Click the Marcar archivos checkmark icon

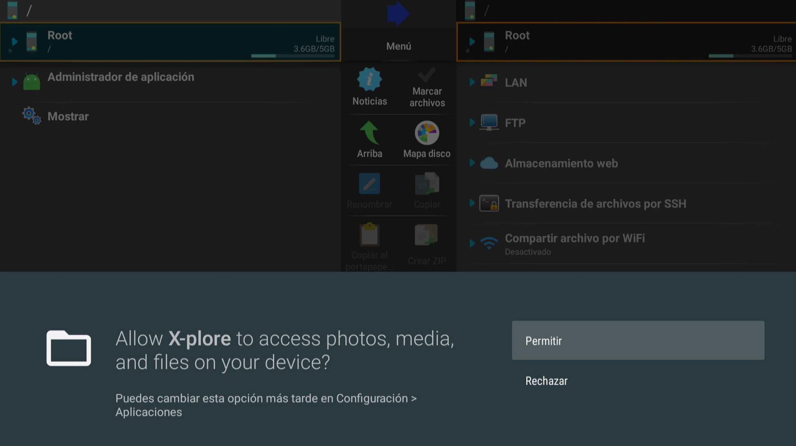[427, 74]
